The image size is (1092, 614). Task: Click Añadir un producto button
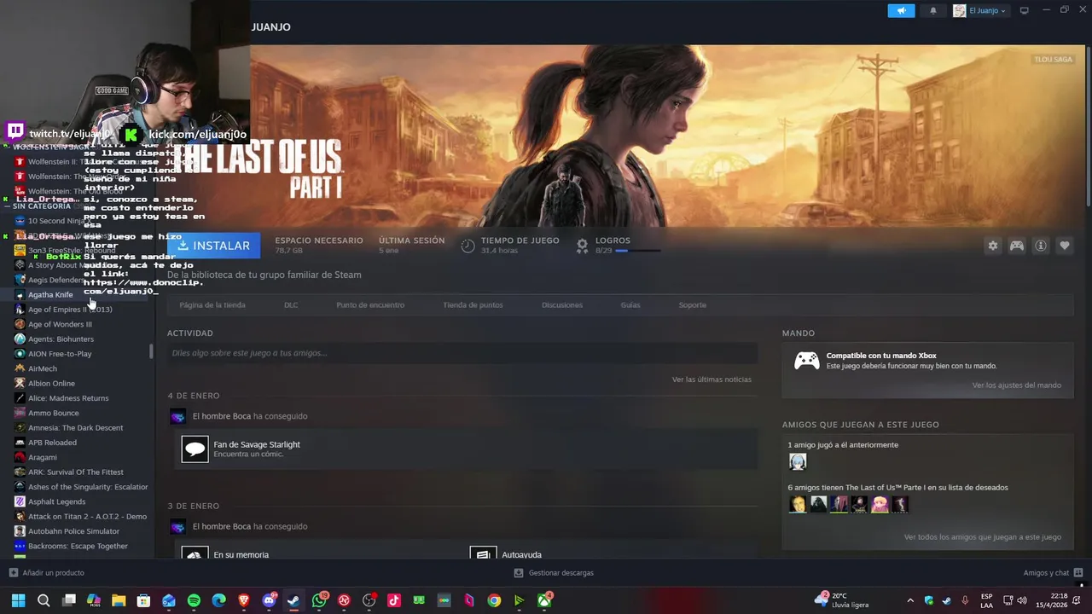(x=47, y=573)
